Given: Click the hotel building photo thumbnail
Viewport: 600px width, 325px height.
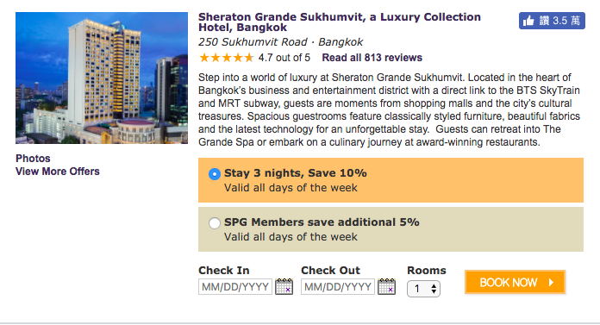Looking at the screenshot, I should [x=102, y=78].
